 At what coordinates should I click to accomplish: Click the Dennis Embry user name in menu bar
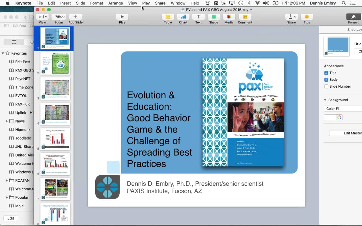pyautogui.click(x=323, y=3)
